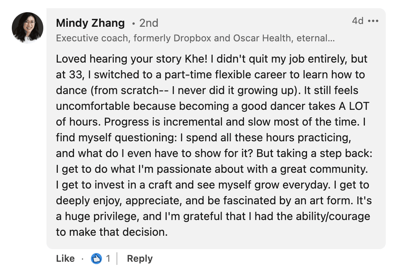Click Oscar Health in the headline
Viewport: 396px width, 270px height.
262,38
